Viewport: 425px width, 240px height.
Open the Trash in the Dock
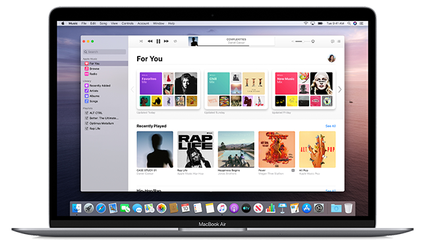point(349,208)
